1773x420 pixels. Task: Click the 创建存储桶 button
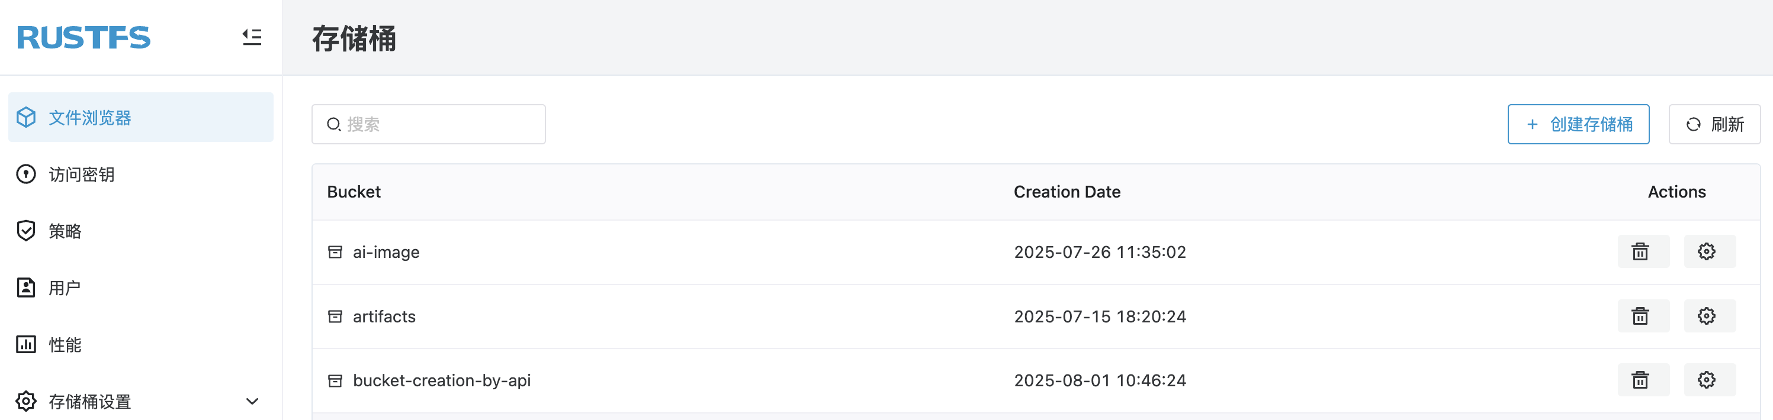coord(1578,124)
